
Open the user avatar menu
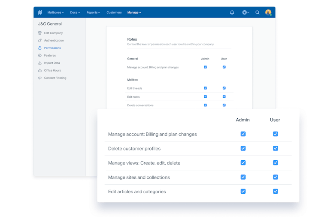pos(268,12)
